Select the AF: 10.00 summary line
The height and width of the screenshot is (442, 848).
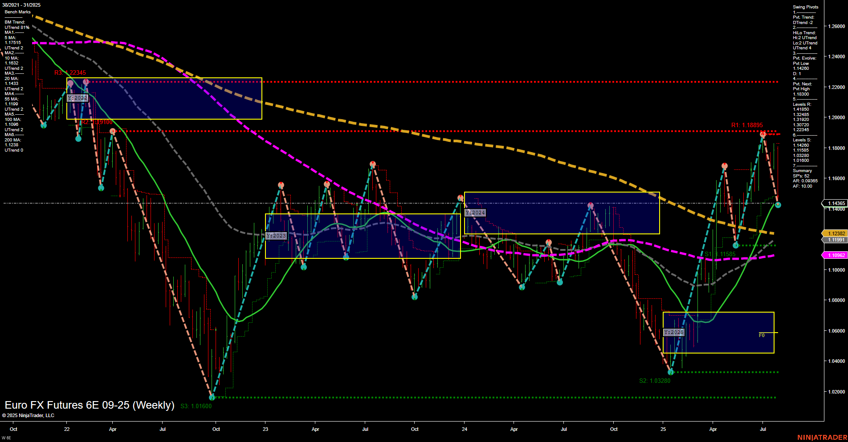(x=802, y=186)
